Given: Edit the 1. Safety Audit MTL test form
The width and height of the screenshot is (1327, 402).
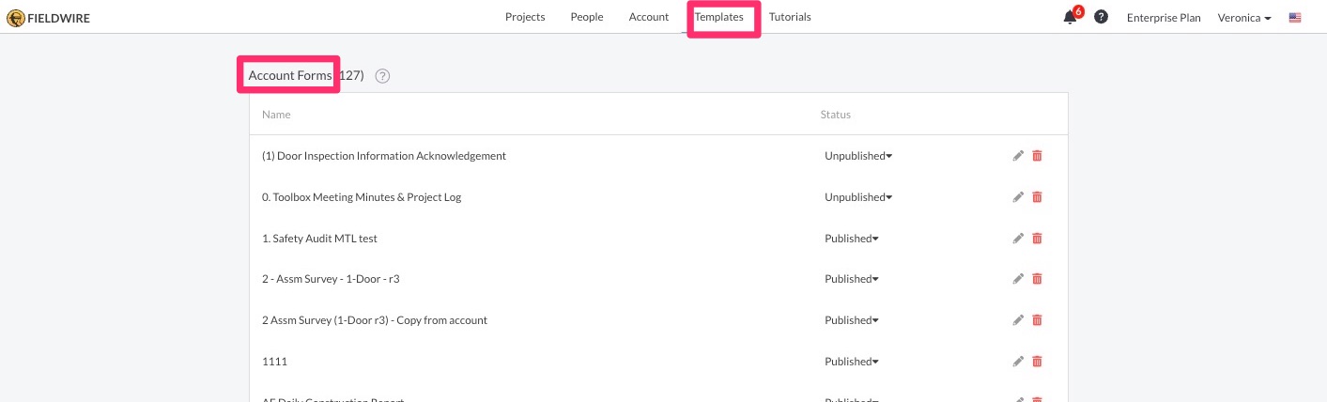Looking at the screenshot, I should coord(1018,239).
